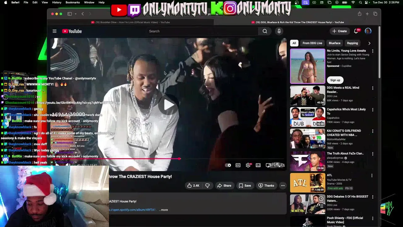Open the Apple menu

click(5, 3)
